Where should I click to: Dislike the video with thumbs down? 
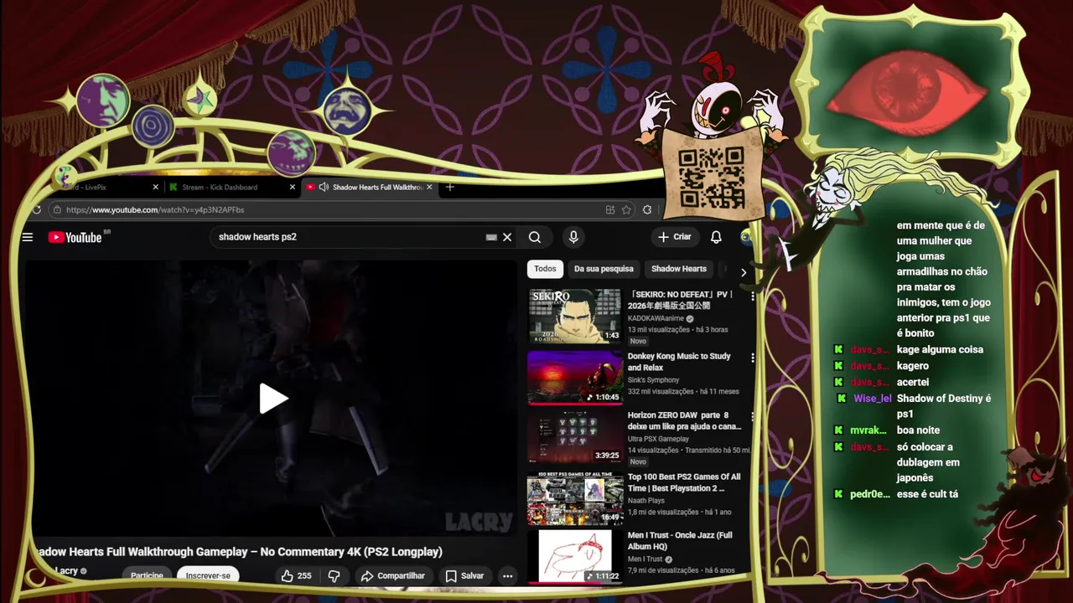pos(334,575)
